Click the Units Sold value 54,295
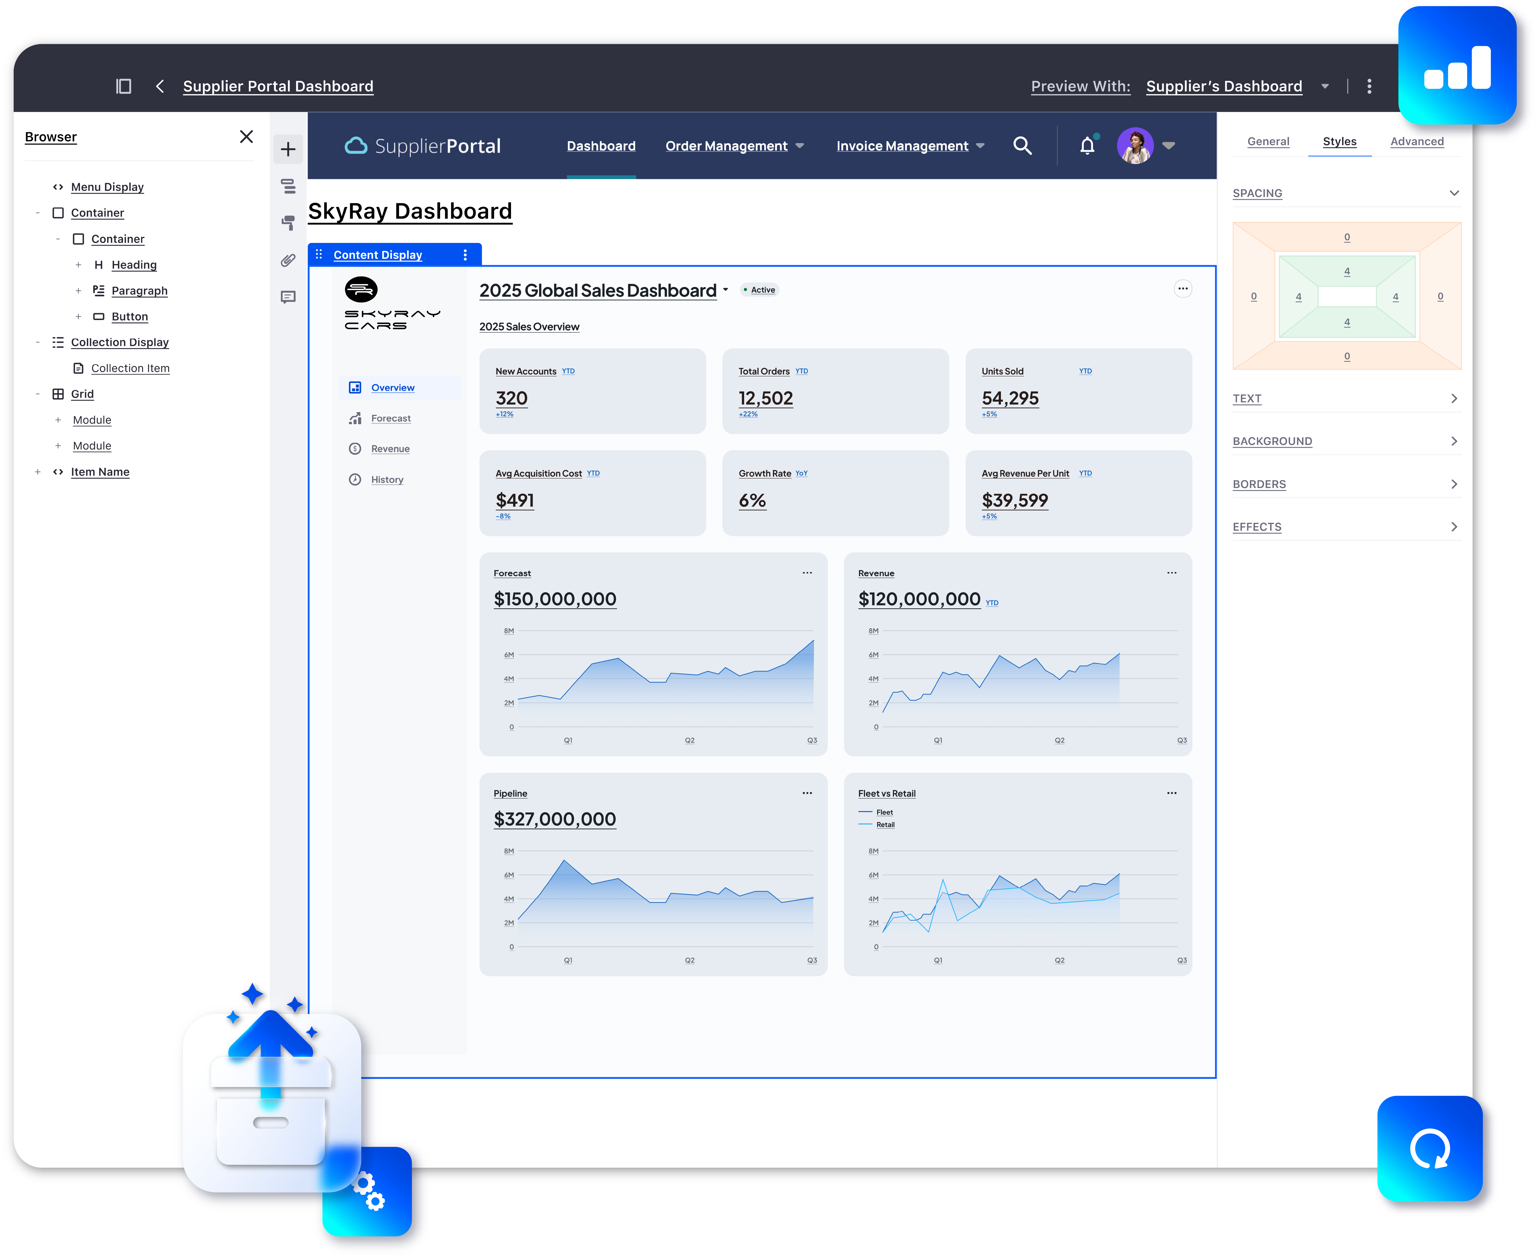The image size is (1537, 1259). (1010, 398)
